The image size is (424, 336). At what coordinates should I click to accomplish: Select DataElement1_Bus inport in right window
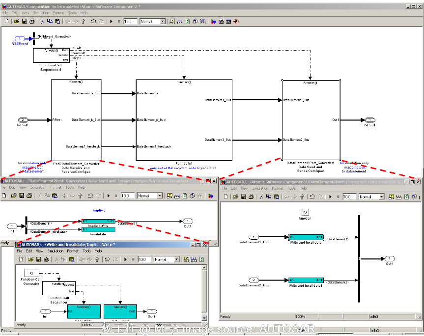[254, 237]
